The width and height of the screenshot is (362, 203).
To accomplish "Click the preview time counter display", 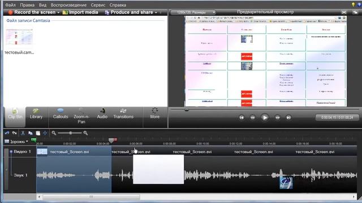I will (337, 117).
